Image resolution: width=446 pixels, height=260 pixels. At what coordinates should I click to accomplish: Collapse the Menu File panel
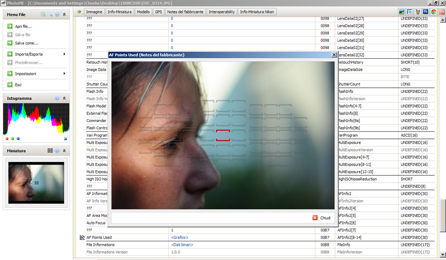pyautogui.click(x=64, y=15)
